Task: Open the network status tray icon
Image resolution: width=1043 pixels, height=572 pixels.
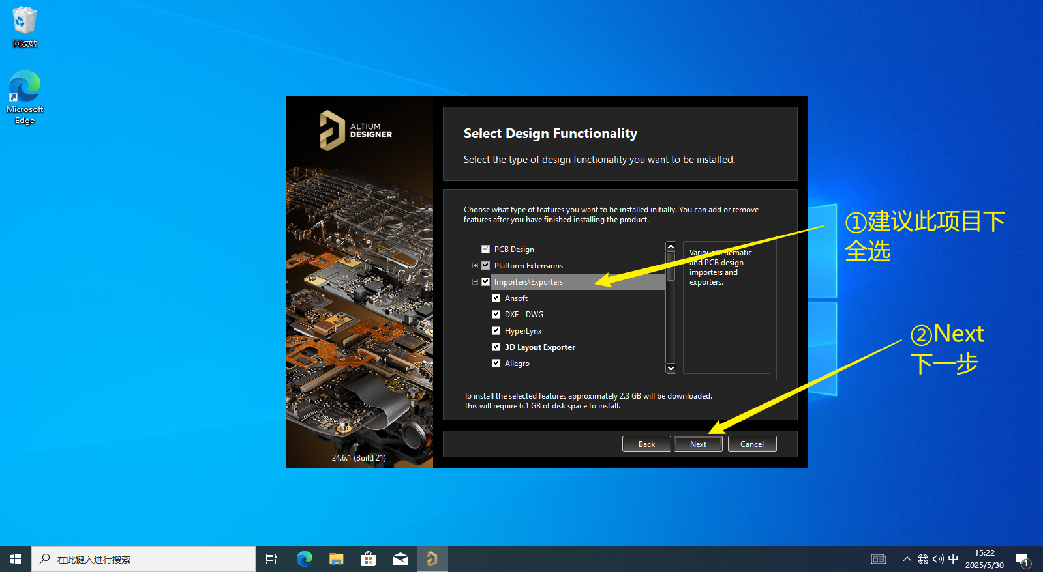Action: (x=922, y=559)
